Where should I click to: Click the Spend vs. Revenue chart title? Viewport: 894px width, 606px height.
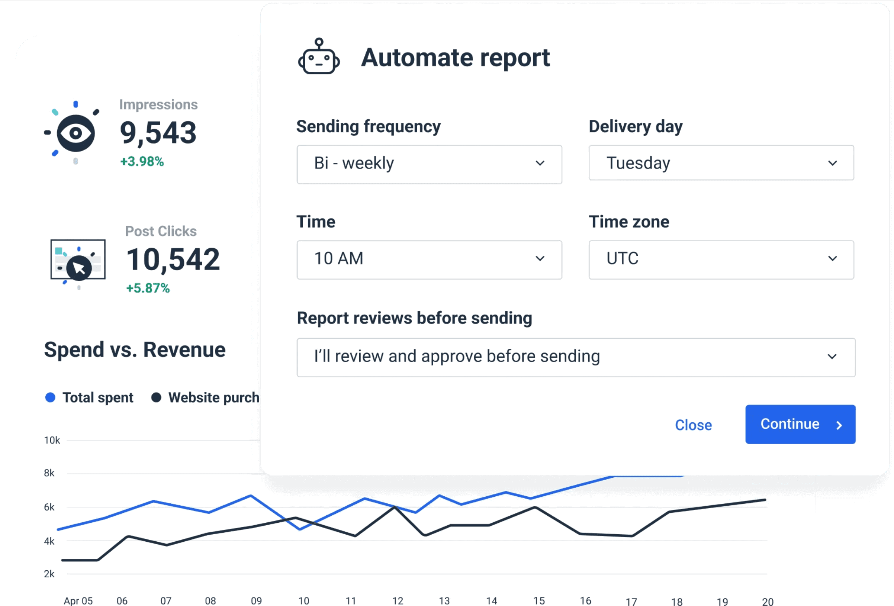135,349
